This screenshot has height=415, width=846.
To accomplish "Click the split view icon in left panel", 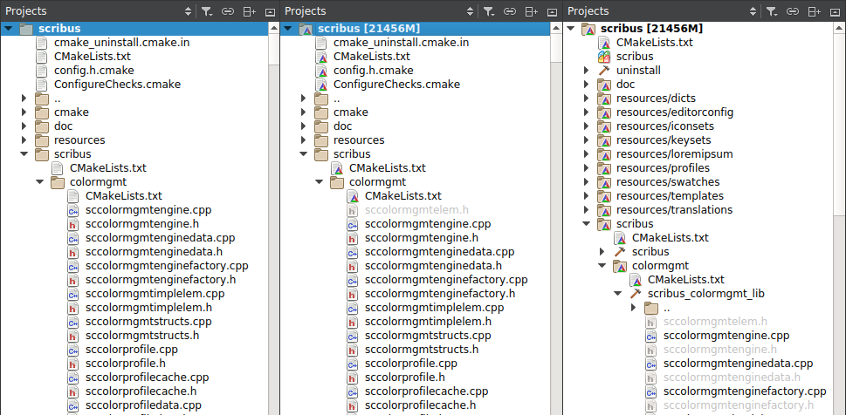I will coord(249,11).
